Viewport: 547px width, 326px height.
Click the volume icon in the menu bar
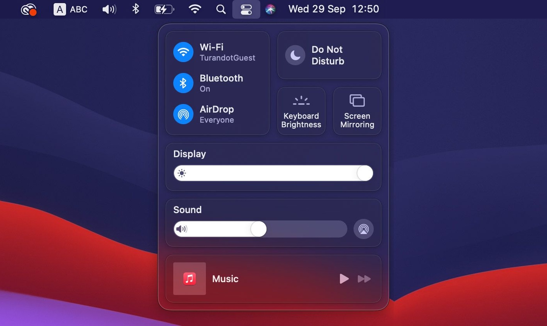pyautogui.click(x=109, y=9)
